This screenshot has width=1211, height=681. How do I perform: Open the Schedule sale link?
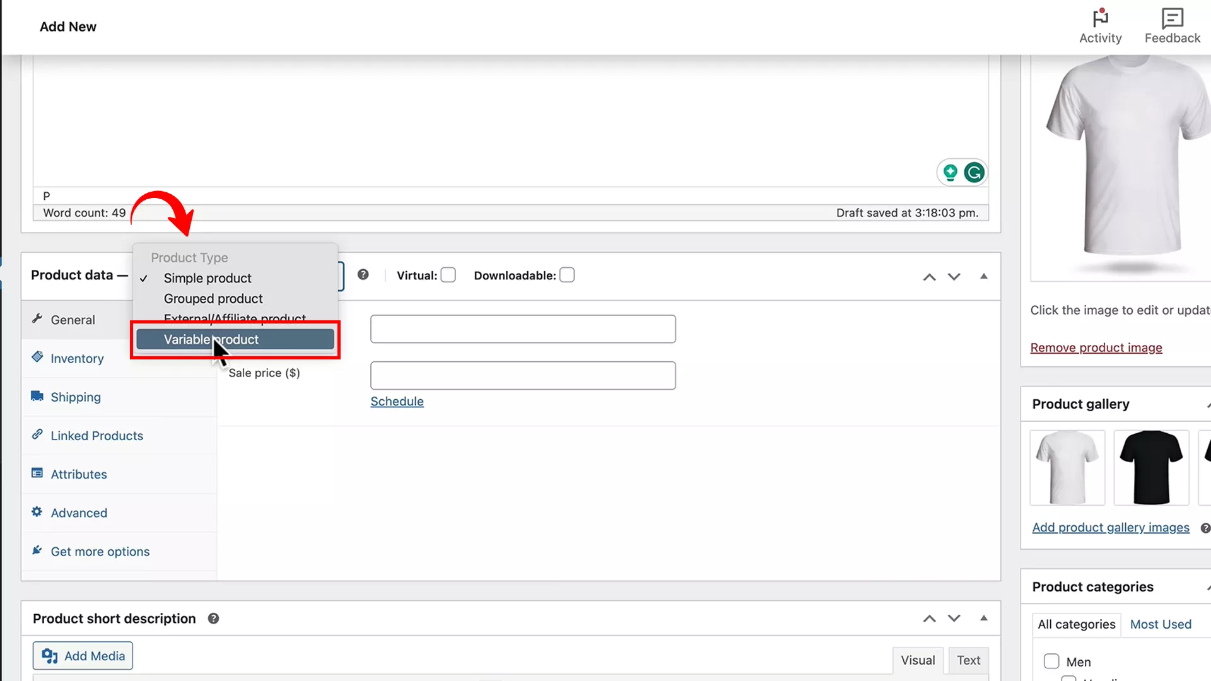(x=397, y=401)
